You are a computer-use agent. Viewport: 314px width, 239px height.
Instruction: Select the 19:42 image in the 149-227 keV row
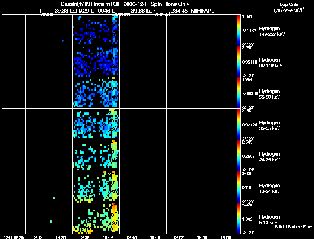tap(108, 30)
